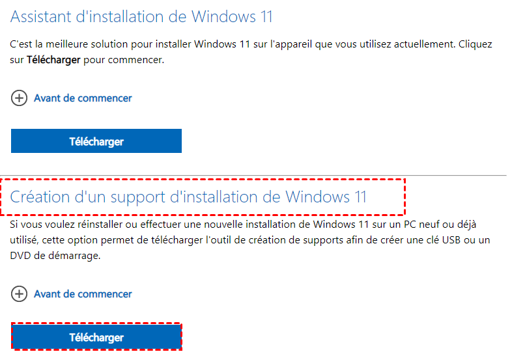The width and height of the screenshot is (525, 354).
Task: Click the plus icon under Création d'un support
Action: pos(20,294)
